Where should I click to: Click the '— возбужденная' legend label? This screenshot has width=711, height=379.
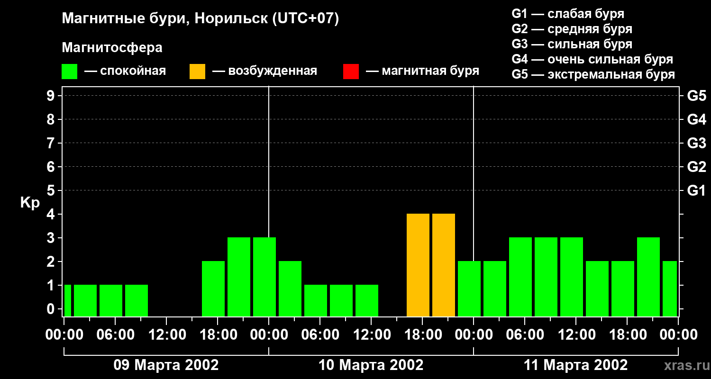(264, 71)
